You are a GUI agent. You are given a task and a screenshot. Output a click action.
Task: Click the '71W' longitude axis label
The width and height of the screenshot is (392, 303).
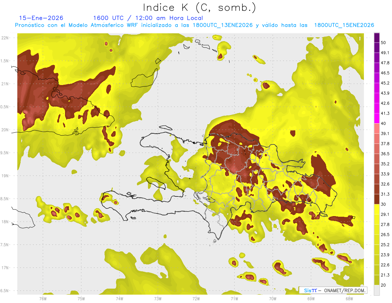pyautogui.click(x=234, y=298)
